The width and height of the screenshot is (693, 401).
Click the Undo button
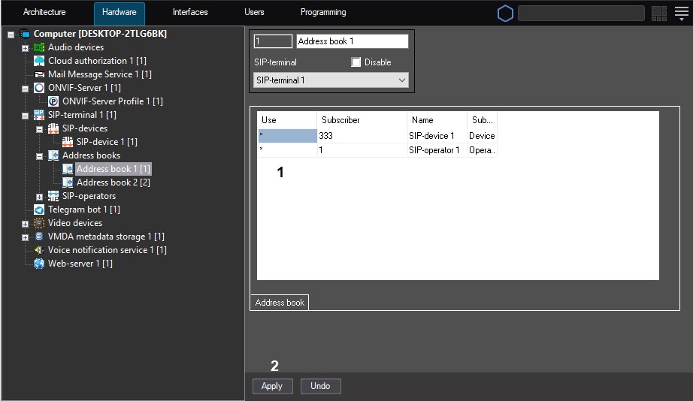pos(320,386)
